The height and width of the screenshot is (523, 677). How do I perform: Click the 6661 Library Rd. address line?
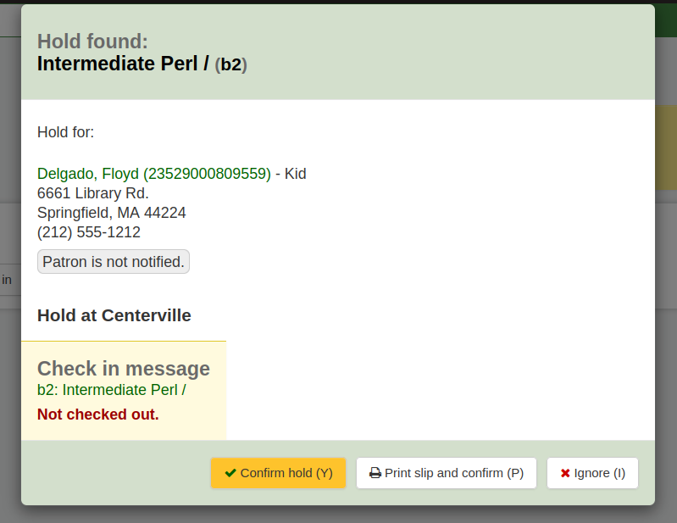click(x=93, y=193)
